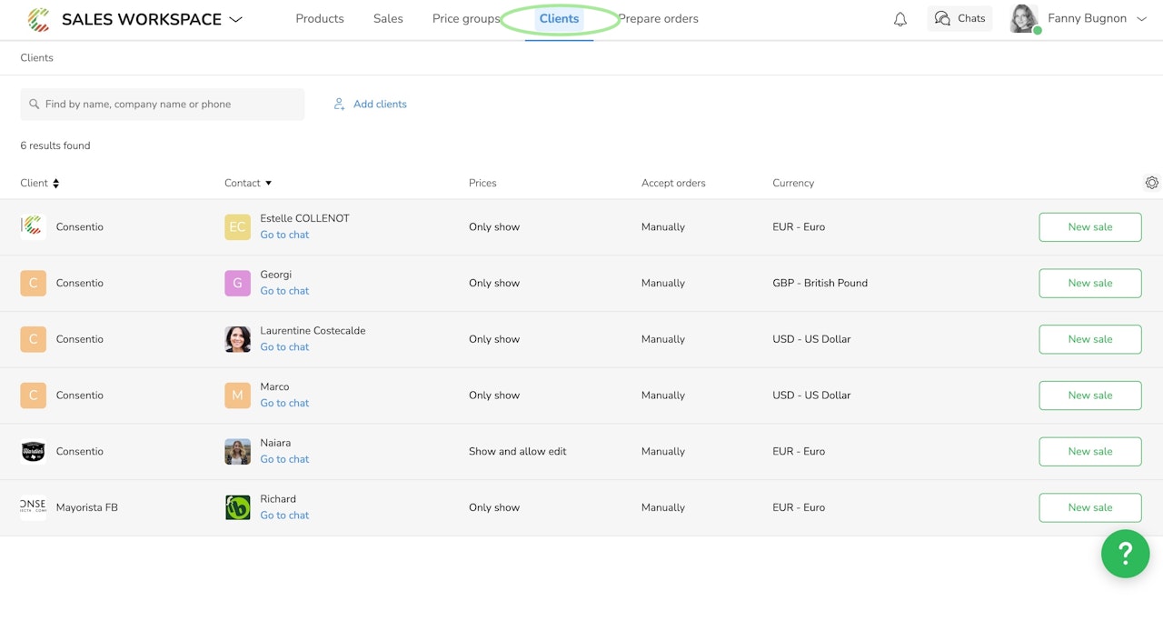The height and width of the screenshot is (631, 1163).
Task: Click the Clients breadcrumb
Action: point(37,57)
